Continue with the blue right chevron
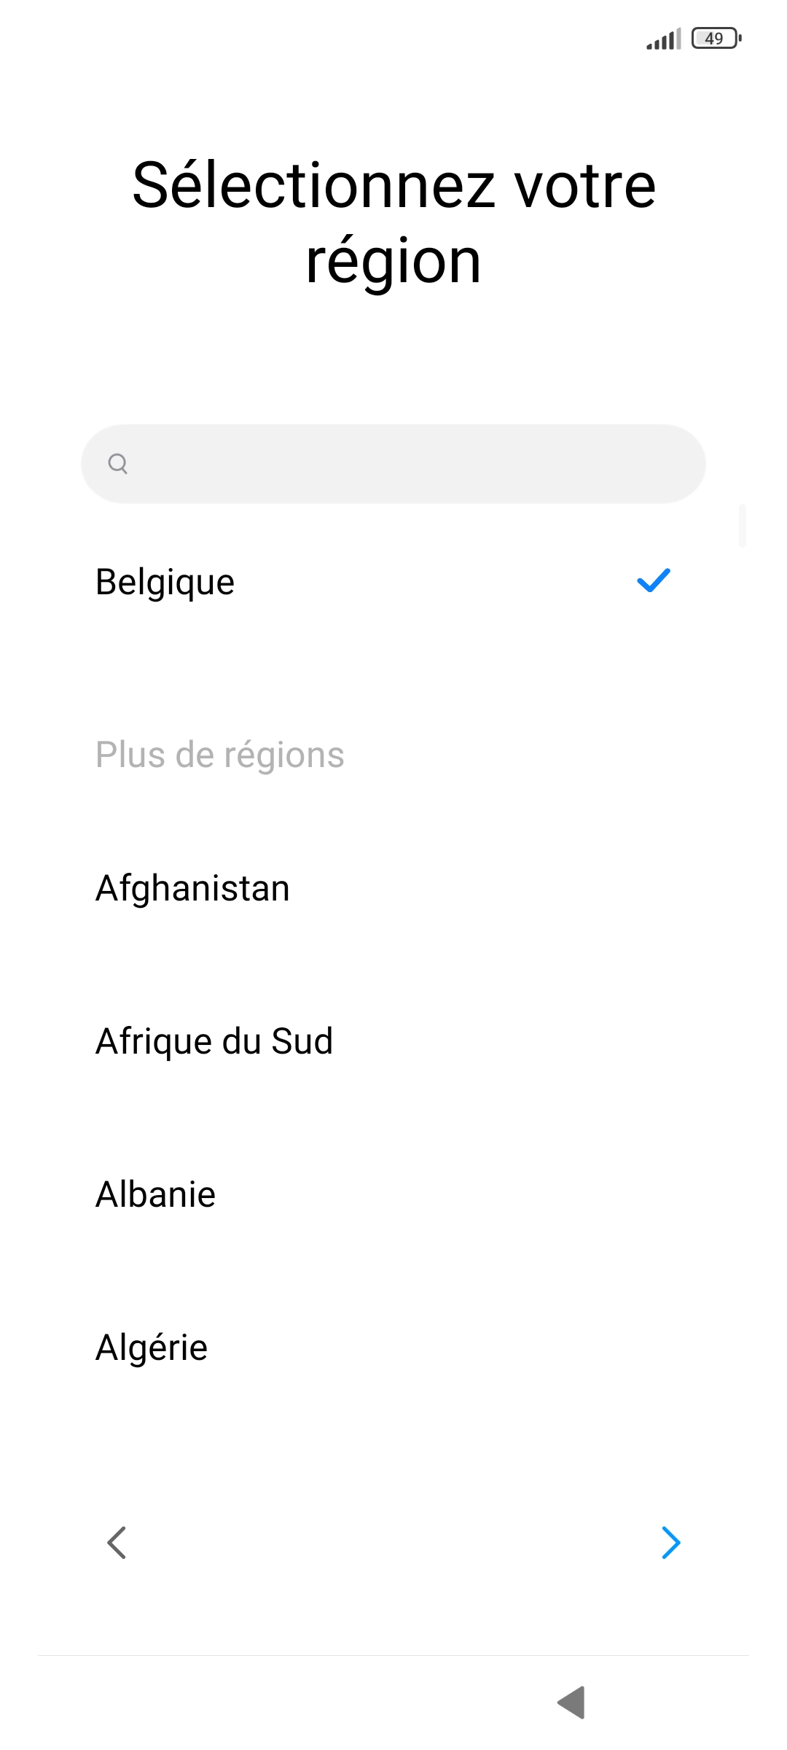787x1750 pixels. pyautogui.click(x=670, y=1542)
